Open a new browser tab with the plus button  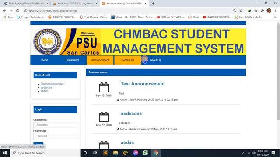tap(153, 3)
